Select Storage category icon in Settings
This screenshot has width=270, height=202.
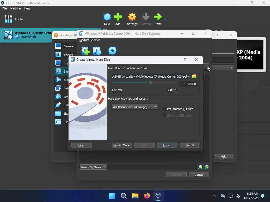58,71
